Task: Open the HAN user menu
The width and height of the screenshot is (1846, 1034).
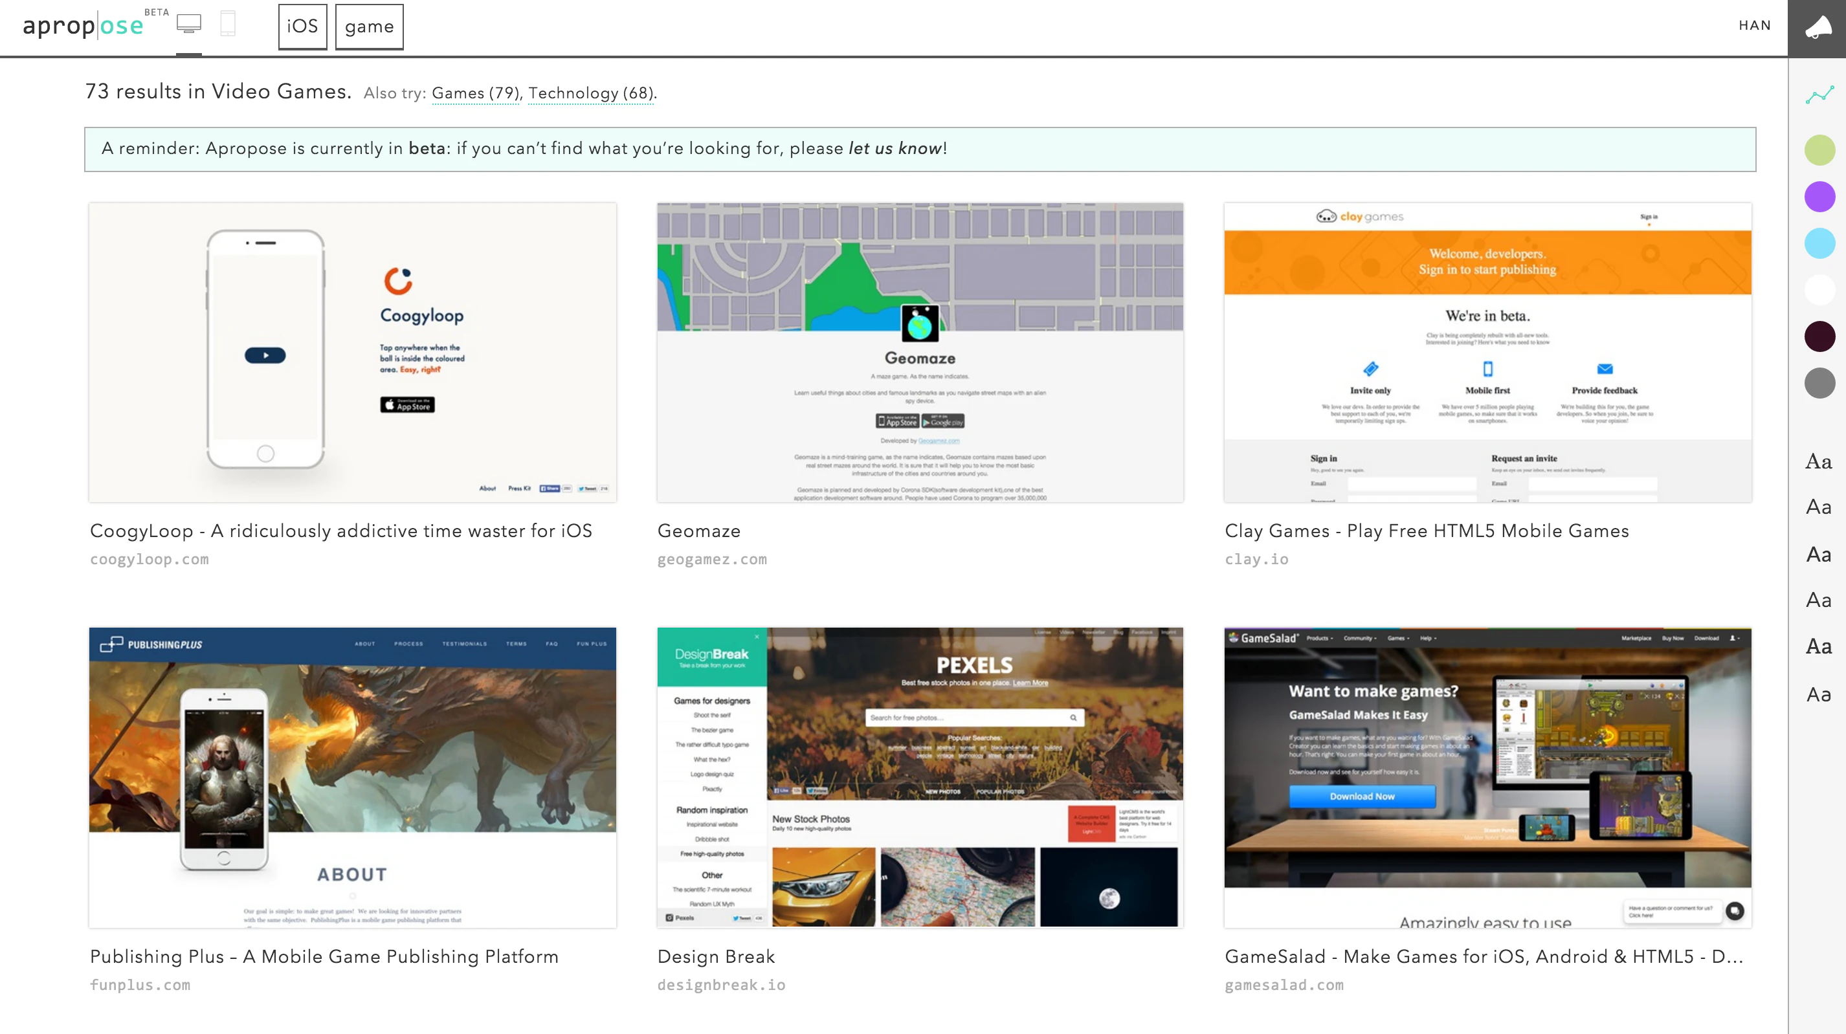Action: pos(1754,26)
